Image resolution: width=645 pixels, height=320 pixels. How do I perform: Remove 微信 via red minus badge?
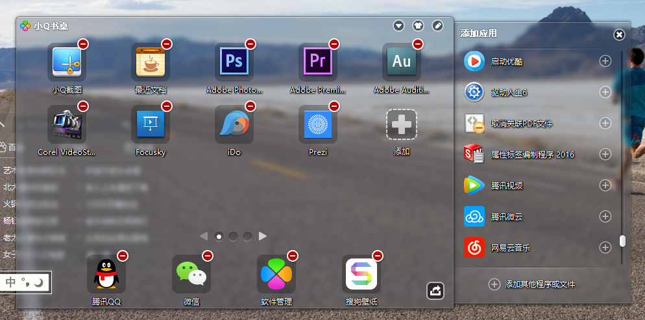click(208, 256)
